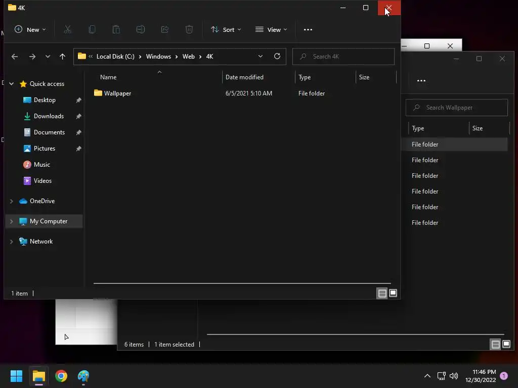Open the New item menu
The height and width of the screenshot is (388, 518).
click(x=30, y=30)
